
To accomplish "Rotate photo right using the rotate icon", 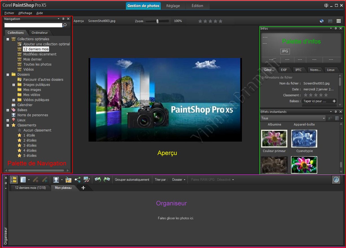I will click(107, 180).
